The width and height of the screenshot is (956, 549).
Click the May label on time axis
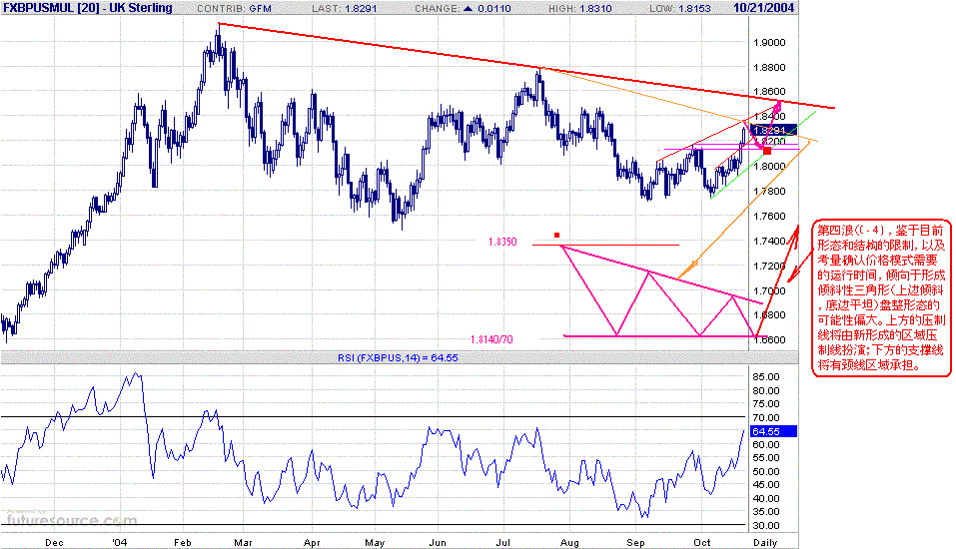pos(375,543)
